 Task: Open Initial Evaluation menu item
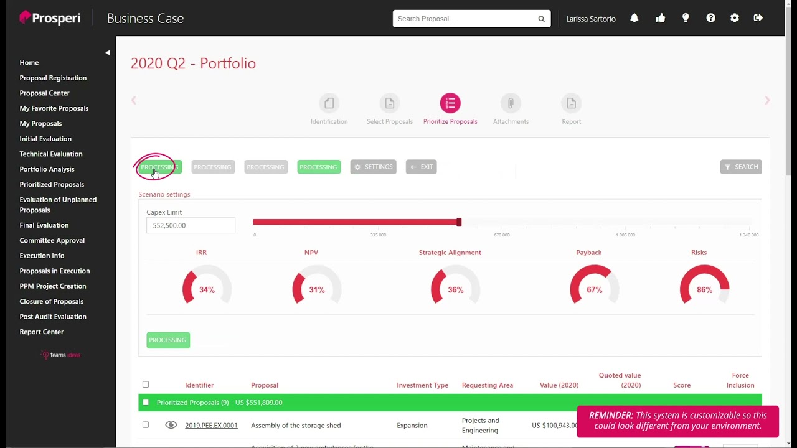point(45,139)
